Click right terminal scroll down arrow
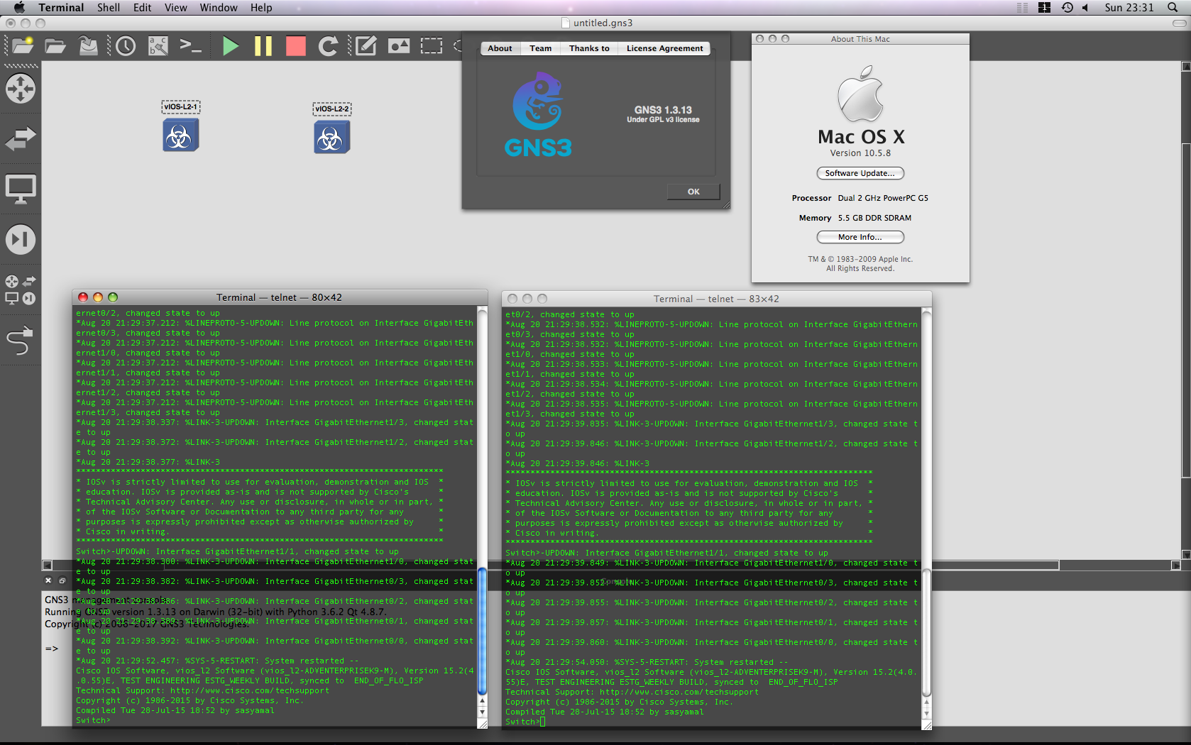The image size is (1191, 745). click(926, 714)
